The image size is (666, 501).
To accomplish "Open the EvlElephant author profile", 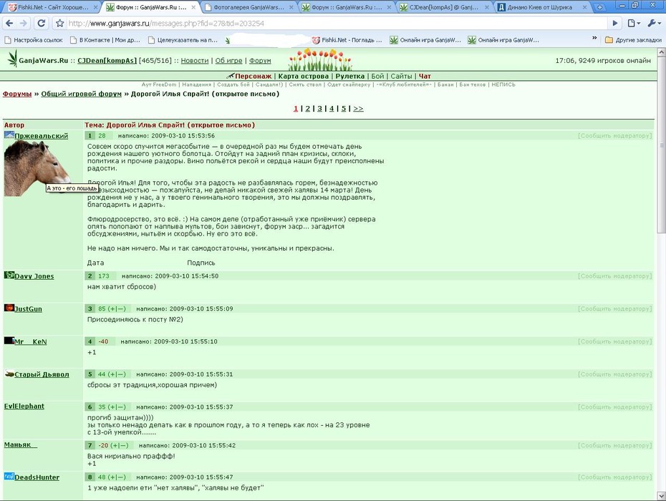I will tap(24, 407).
